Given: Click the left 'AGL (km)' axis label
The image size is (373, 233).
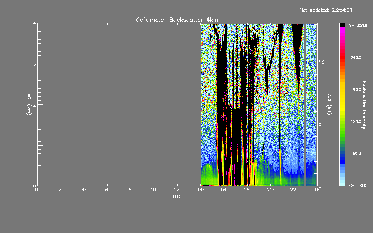Looking at the screenshot, I should 29,104.
